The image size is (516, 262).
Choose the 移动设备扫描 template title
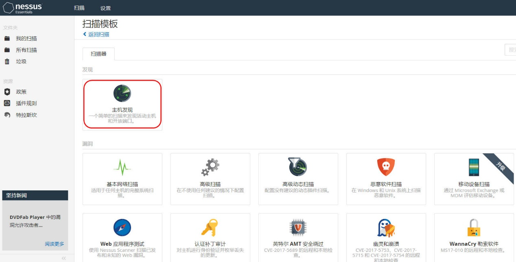(x=474, y=184)
